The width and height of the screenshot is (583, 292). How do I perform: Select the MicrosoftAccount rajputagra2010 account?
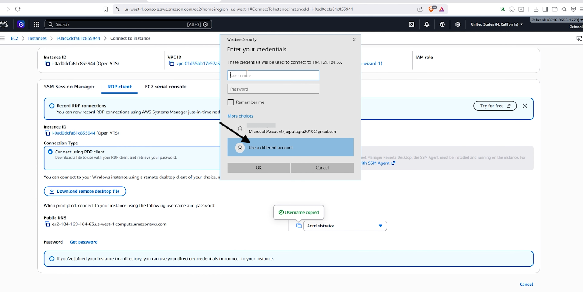[291, 129]
